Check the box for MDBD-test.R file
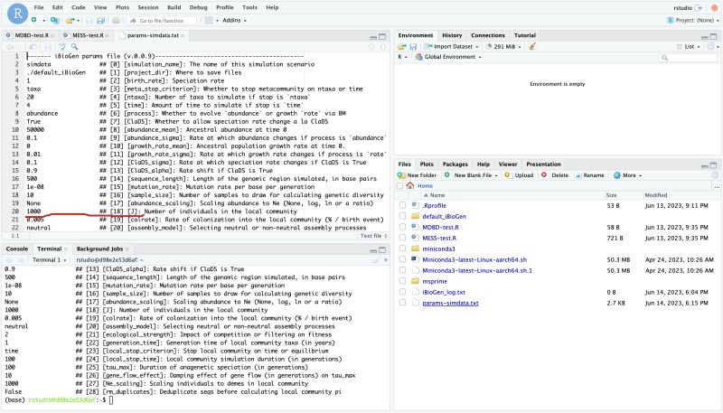The image size is (723, 413). coord(402,227)
